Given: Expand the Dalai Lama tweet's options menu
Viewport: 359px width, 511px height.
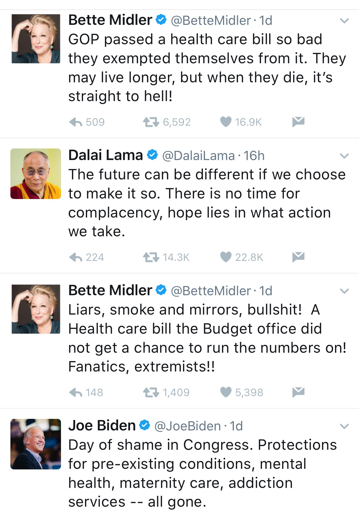Looking at the screenshot, I should [x=344, y=156].
